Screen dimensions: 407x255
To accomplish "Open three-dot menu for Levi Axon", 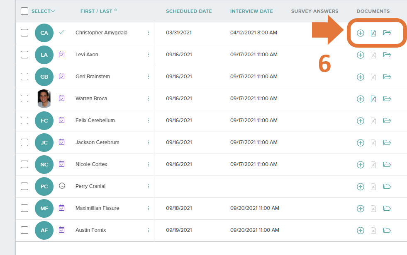I will 149,55.
